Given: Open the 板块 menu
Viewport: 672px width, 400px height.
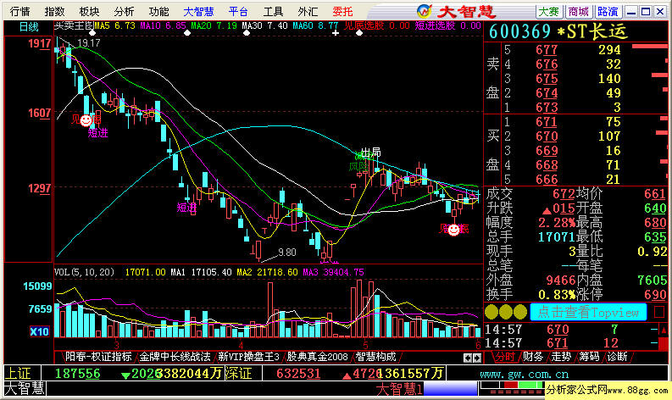Looking at the screenshot, I should [x=89, y=11].
